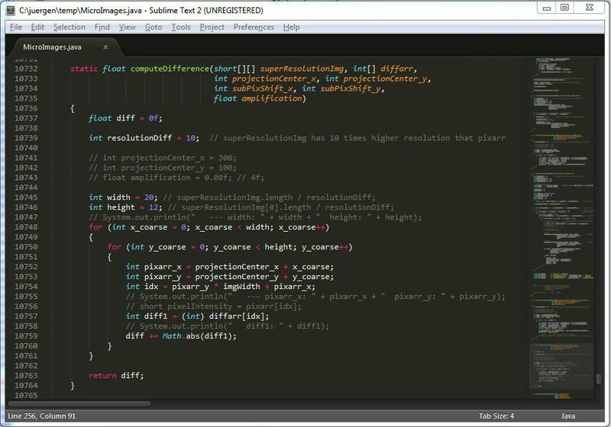Screen dimensions: 611x427
Task: Click the vertical scrollbar thumb
Action: (x=599, y=378)
